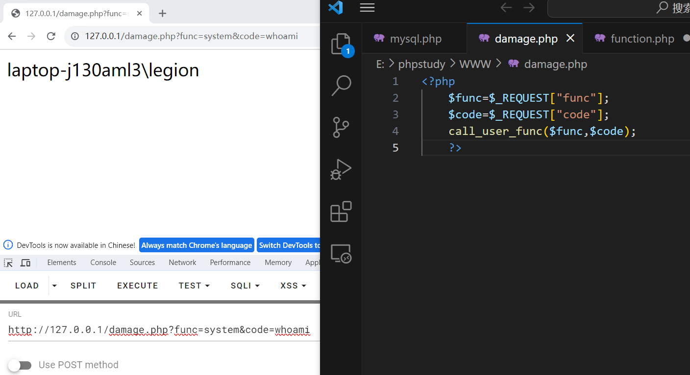
Task: Click WWW in the breadcrumb
Action: pos(475,64)
